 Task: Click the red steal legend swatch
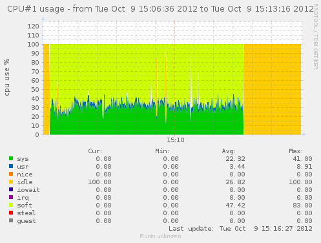click(x=11, y=213)
